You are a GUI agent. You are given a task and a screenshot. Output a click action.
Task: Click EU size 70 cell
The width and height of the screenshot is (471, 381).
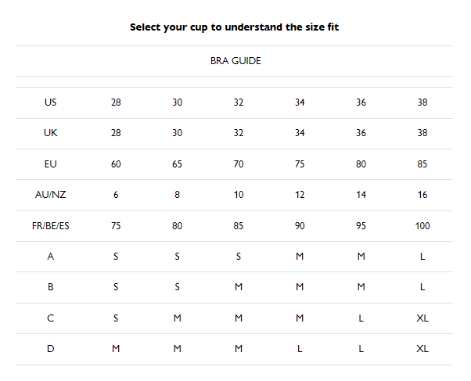point(239,164)
